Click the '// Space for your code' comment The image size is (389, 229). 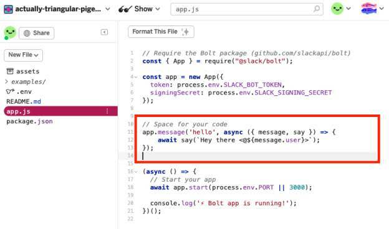(x=185, y=124)
